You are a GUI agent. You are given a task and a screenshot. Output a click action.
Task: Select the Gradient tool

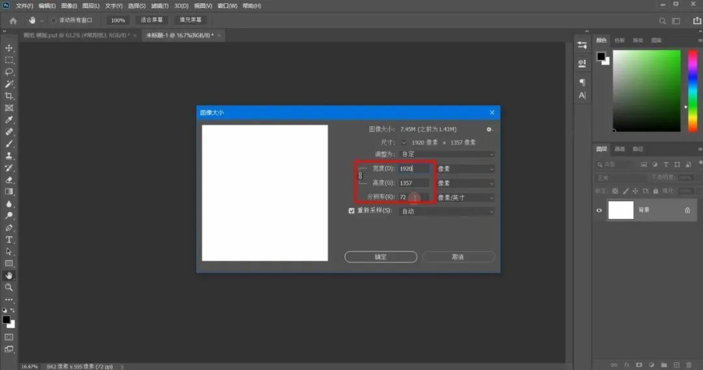(9, 192)
